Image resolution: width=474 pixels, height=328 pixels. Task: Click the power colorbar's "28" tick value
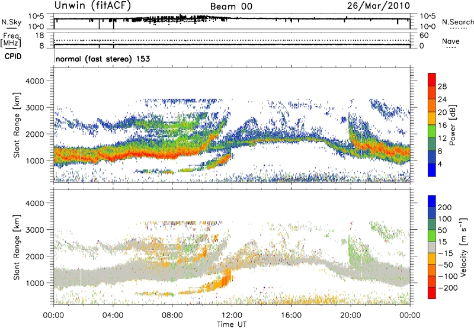(x=442, y=86)
